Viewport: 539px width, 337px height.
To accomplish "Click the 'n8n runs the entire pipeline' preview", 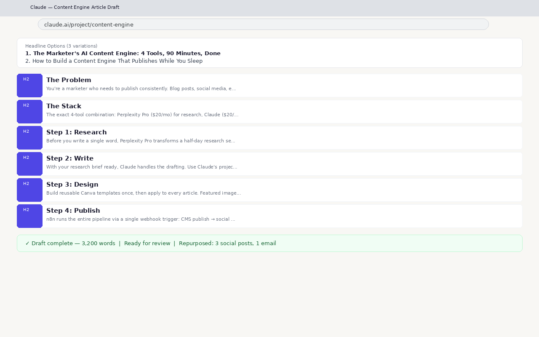I will (x=141, y=219).
